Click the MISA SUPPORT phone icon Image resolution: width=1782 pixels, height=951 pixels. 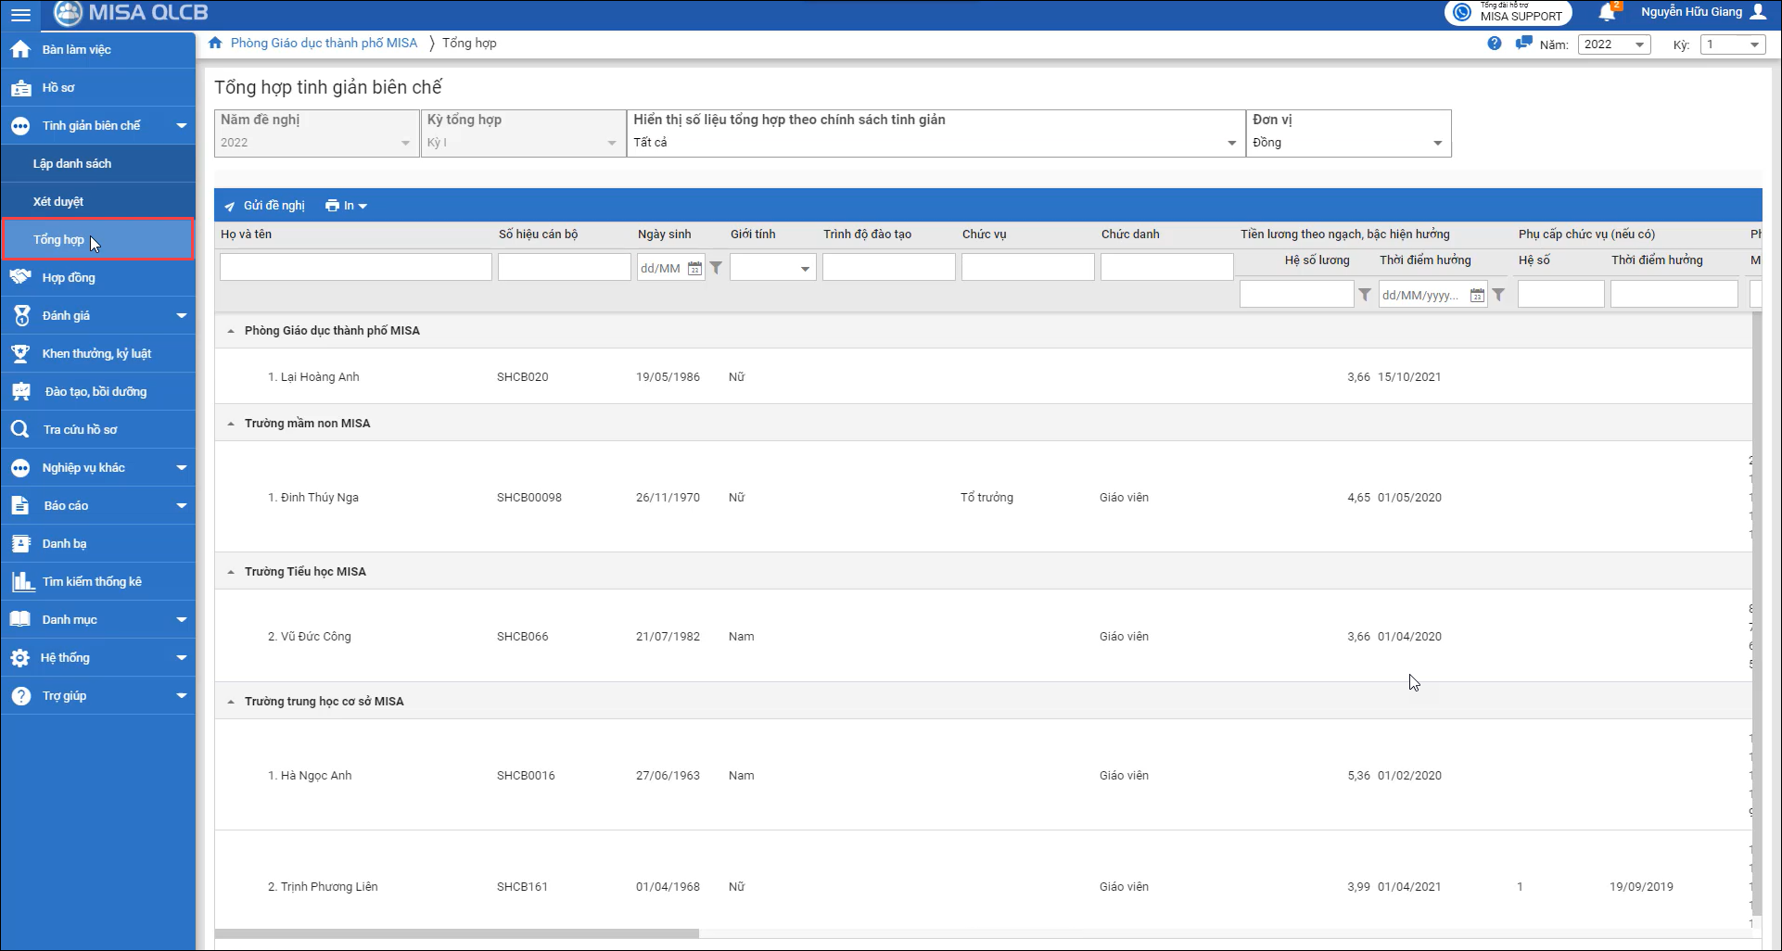1462,13
